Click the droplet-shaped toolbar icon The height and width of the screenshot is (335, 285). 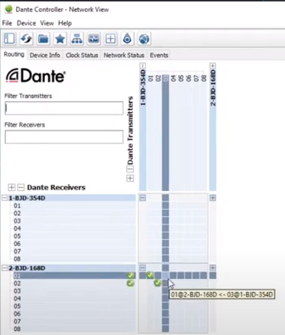tap(127, 39)
